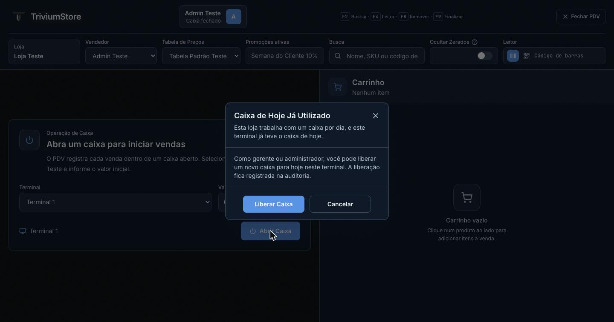Click the search magnifier icon
The height and width of the screenshot is (322, 614).
tap(338, 56)
